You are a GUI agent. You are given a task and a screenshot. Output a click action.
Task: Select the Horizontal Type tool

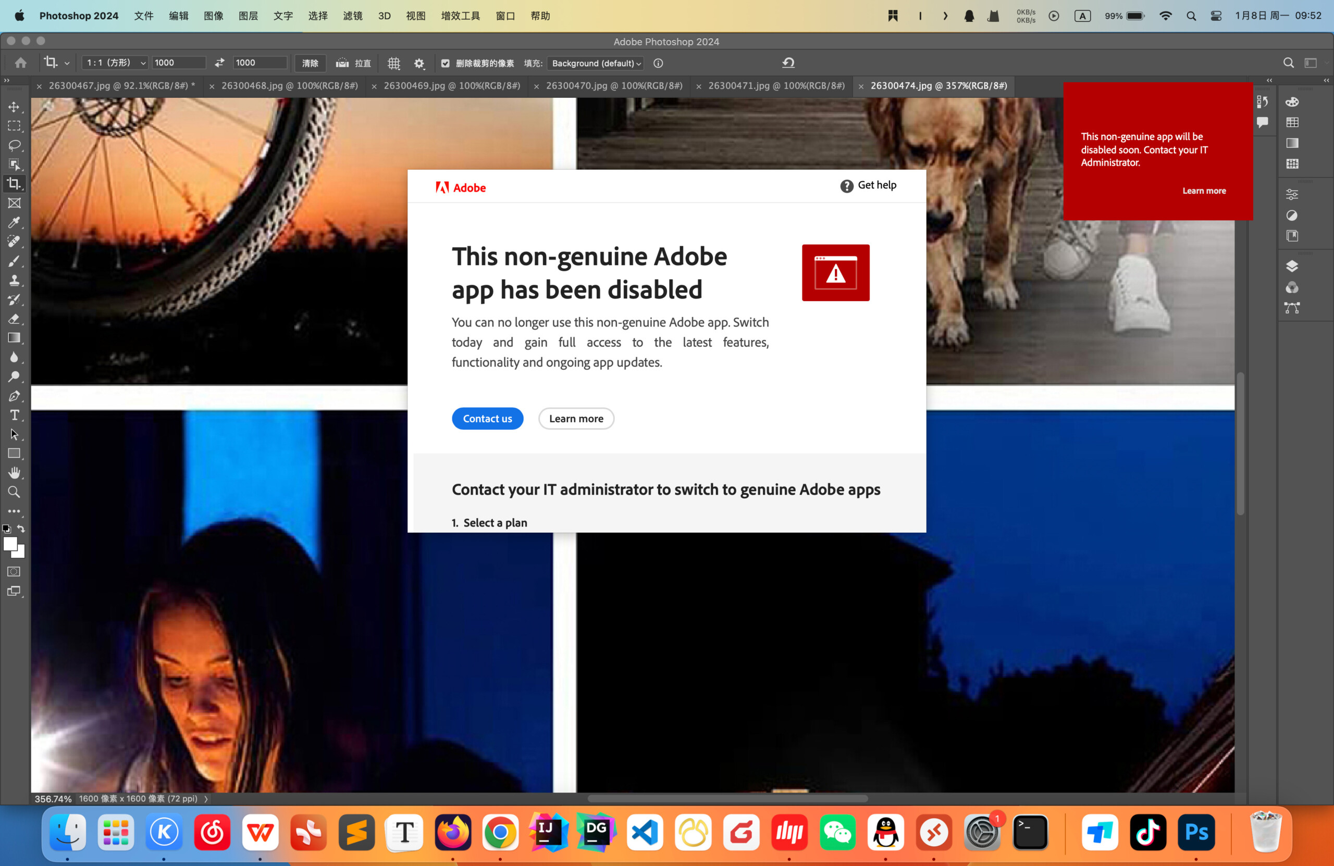(14, 415)
